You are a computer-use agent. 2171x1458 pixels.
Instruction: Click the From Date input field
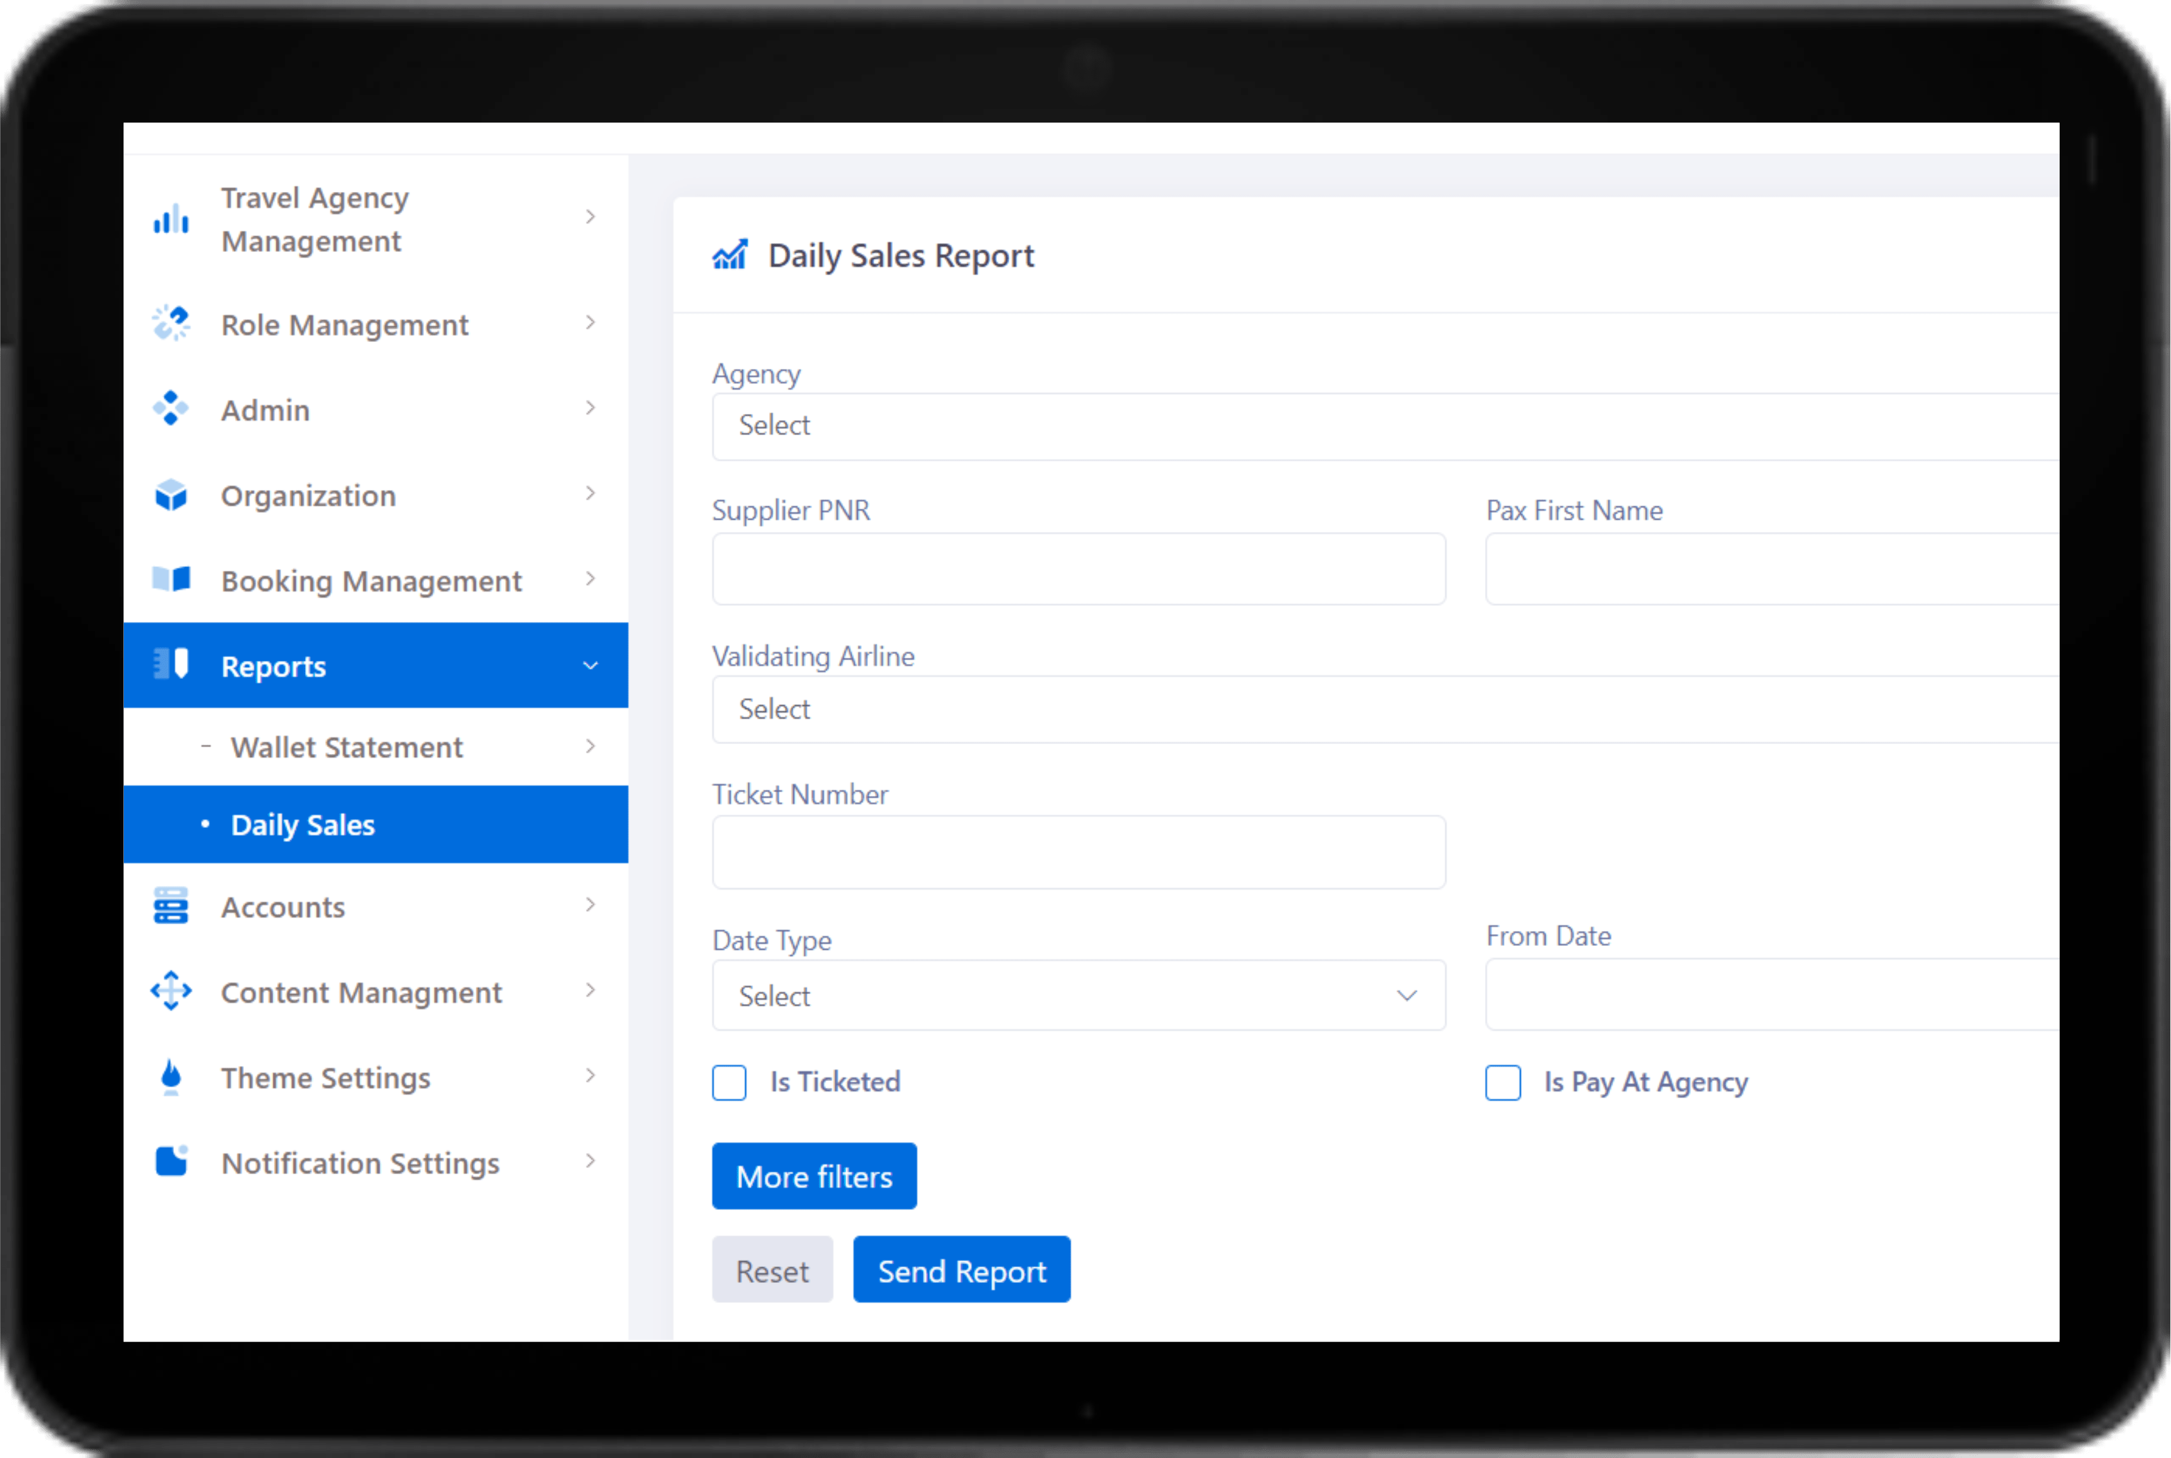[1772, 995]
